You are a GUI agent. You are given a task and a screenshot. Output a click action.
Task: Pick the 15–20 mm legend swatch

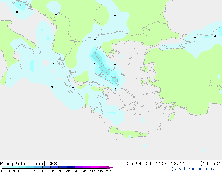pyautogui.click(x=54, y=167)
